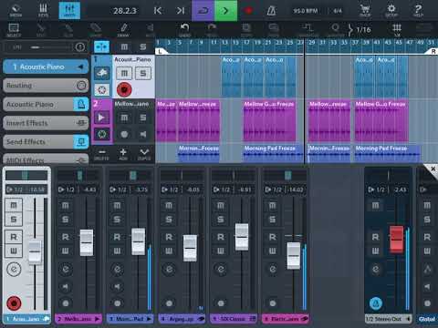Click the channel 1 volume fader
The height and width of the screenshot is (328, 438).
pos(35,251)
